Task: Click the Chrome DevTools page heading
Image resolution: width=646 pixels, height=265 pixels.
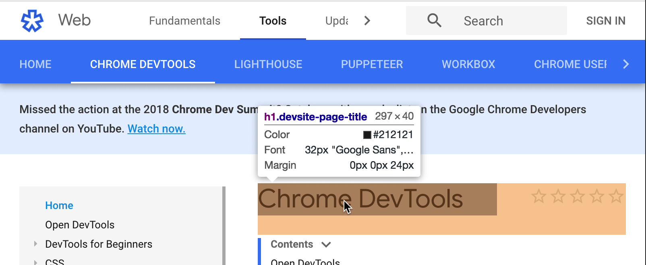Action: (x=360, y=199)
